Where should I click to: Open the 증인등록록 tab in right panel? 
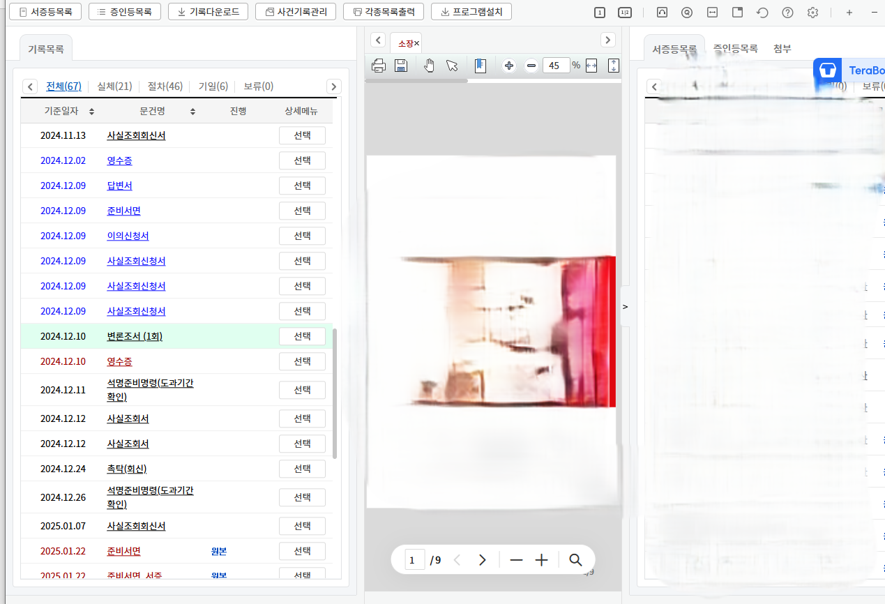coord(735,48)
